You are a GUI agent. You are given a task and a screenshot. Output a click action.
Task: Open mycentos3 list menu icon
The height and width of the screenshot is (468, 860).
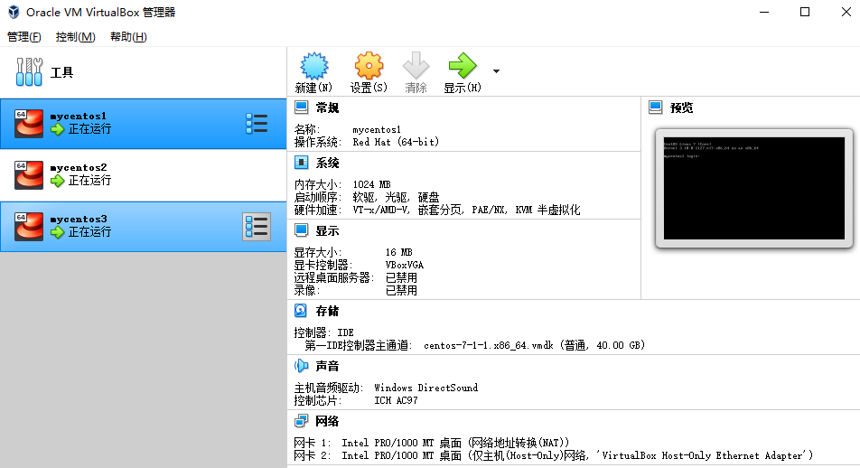(257, 227)
